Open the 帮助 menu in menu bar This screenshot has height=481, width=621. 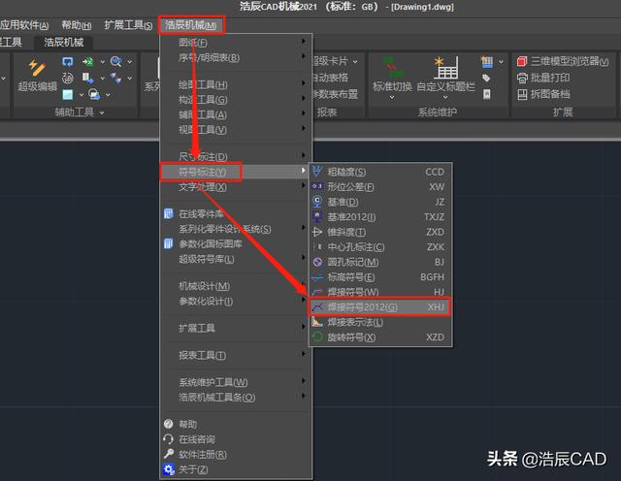point(75,24)
